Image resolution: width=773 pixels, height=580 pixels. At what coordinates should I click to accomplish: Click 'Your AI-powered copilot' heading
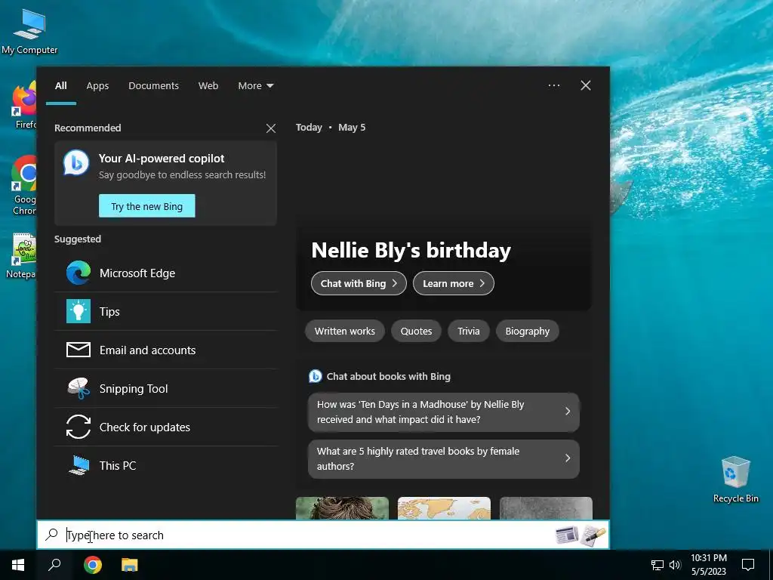162,159
